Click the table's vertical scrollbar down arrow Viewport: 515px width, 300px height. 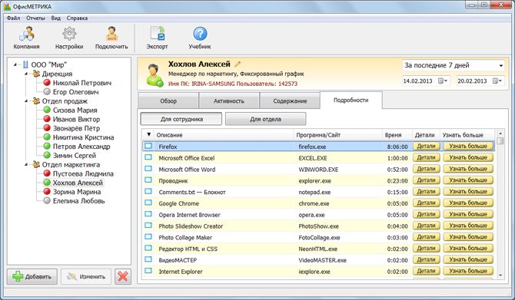(500, 275)
